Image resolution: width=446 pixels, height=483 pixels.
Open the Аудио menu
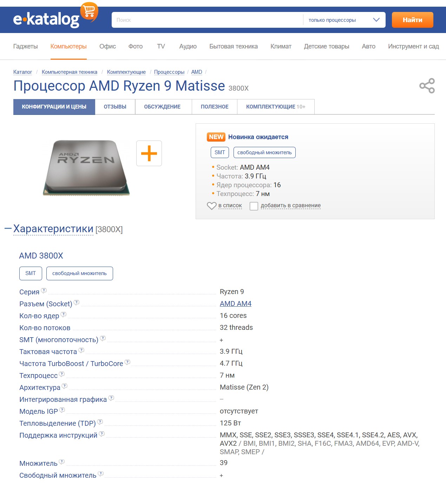(x=188, y=46)
